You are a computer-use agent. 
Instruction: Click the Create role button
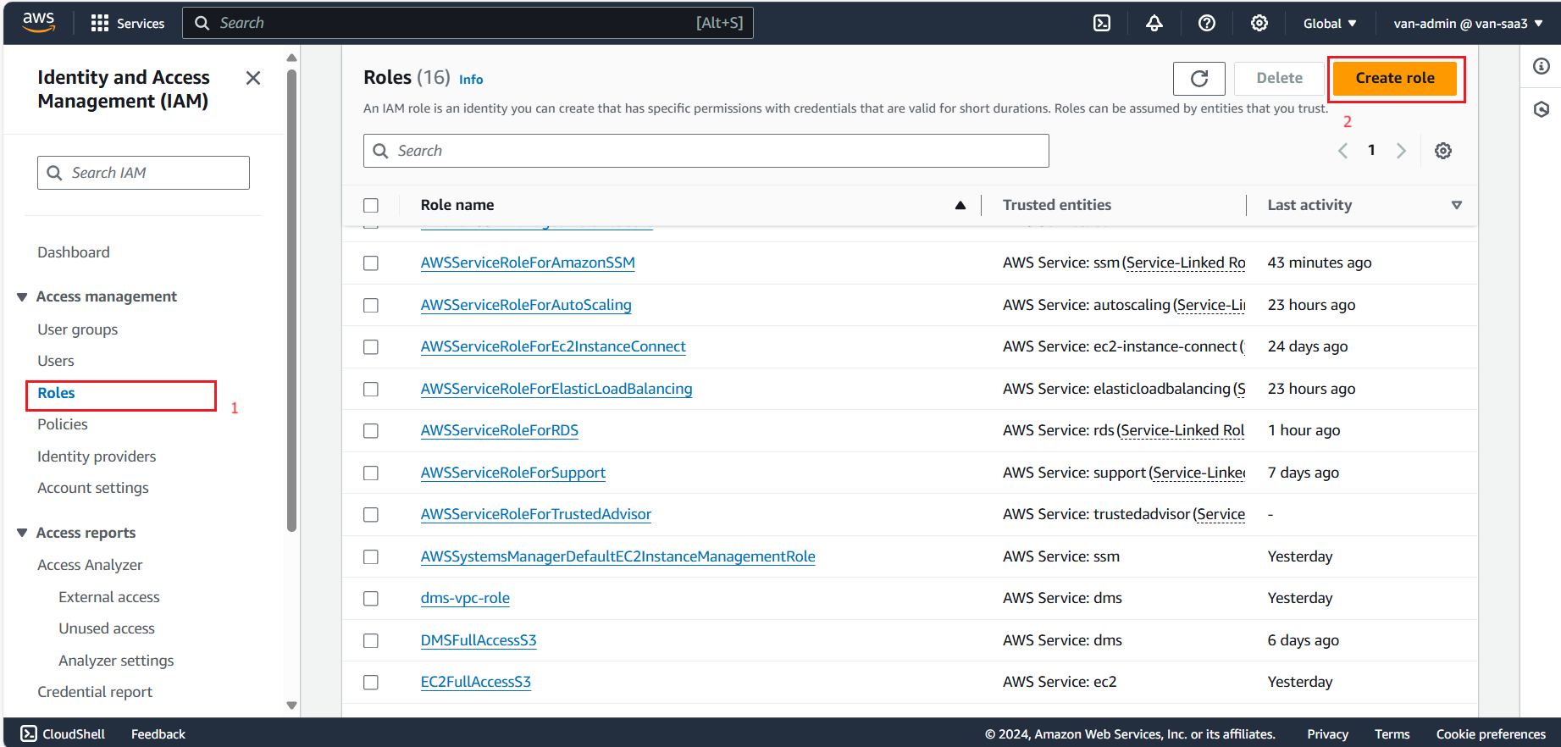click(x=1395, y=78)
